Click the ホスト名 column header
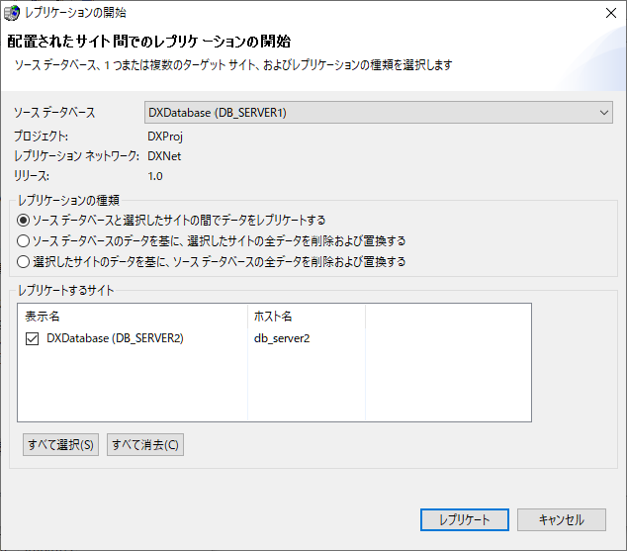This screenshot has height=551, width=627. click(306, 317)
